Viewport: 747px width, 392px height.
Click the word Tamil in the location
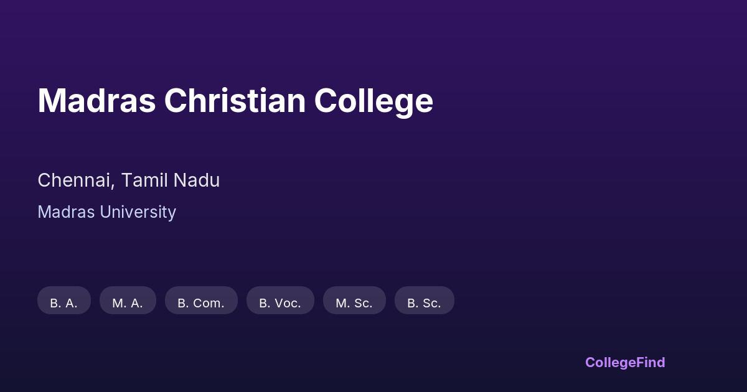(x=144, y=180)
